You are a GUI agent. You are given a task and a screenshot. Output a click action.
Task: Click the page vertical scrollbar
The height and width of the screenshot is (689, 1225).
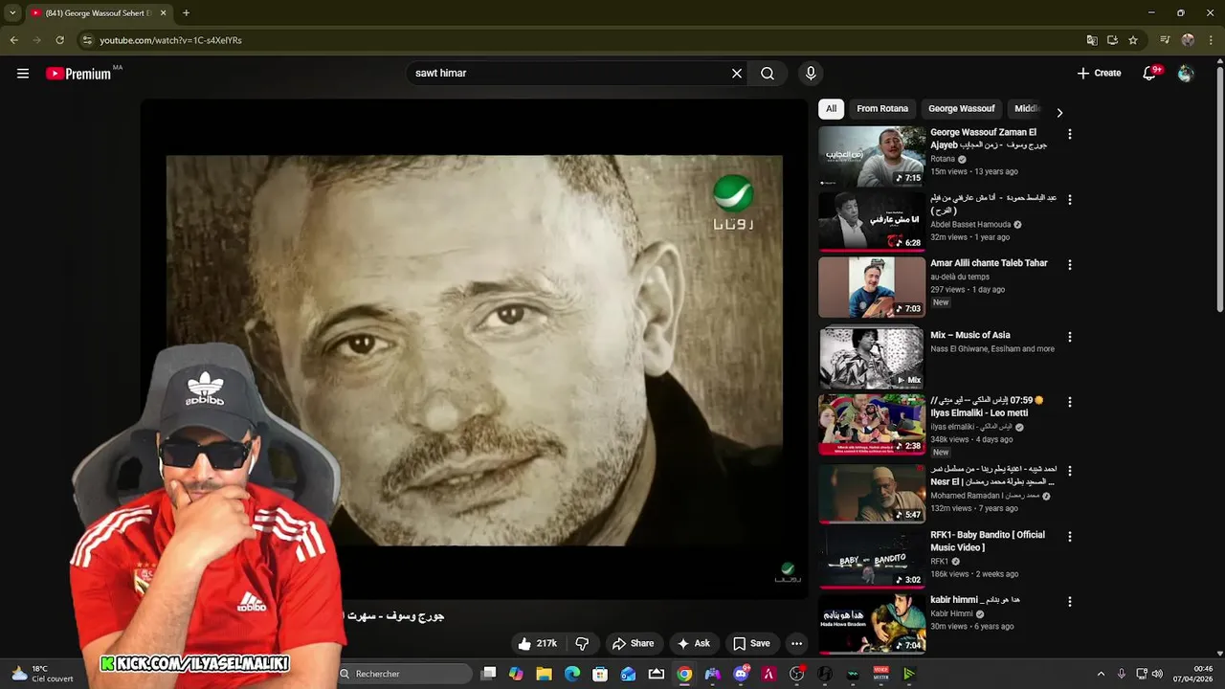point(1219,191)
